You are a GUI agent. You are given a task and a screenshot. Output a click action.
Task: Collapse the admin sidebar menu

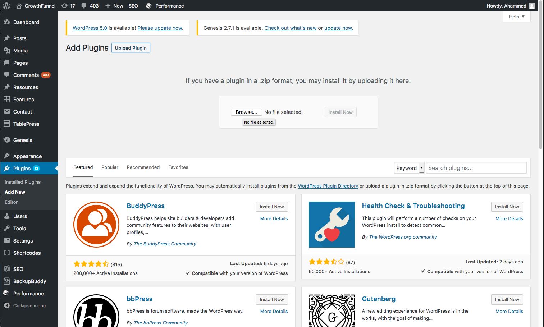29,306
